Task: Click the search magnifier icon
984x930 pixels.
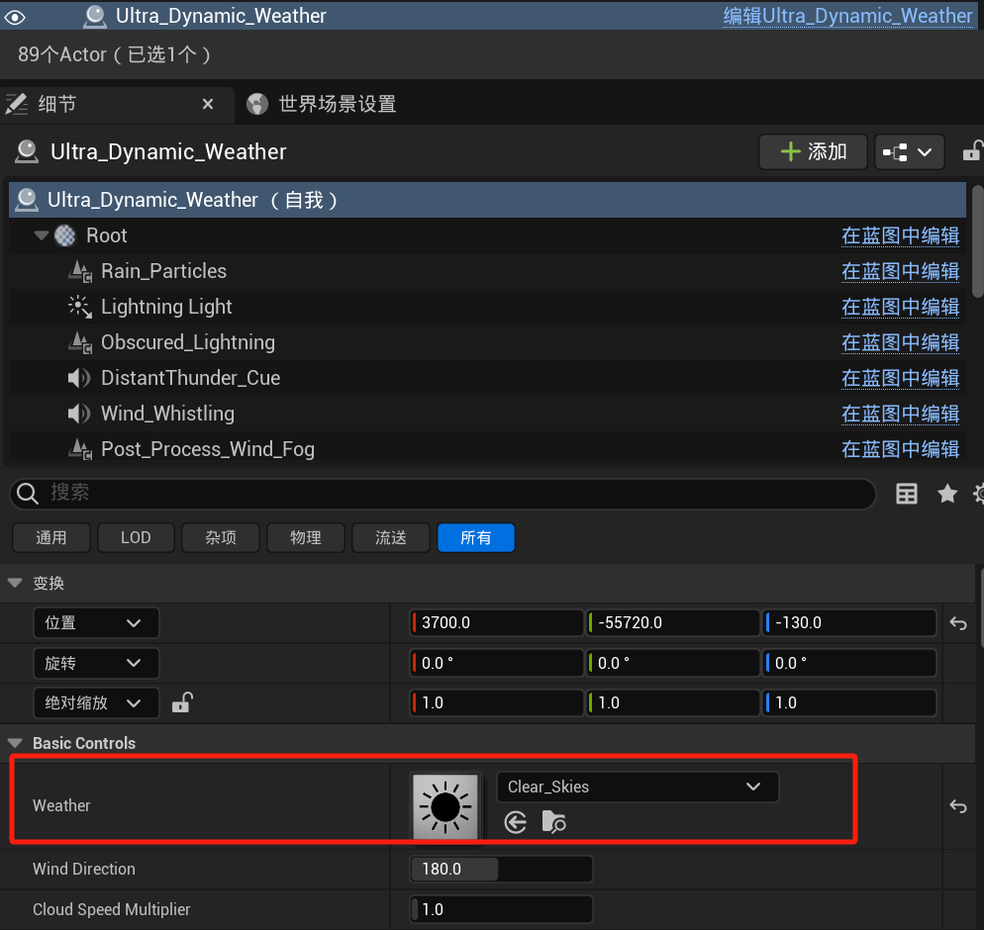Action: [x=27, y=494]
